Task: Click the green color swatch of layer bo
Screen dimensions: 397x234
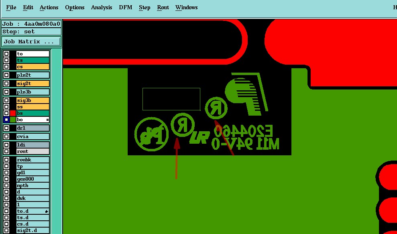Action: 13,120
